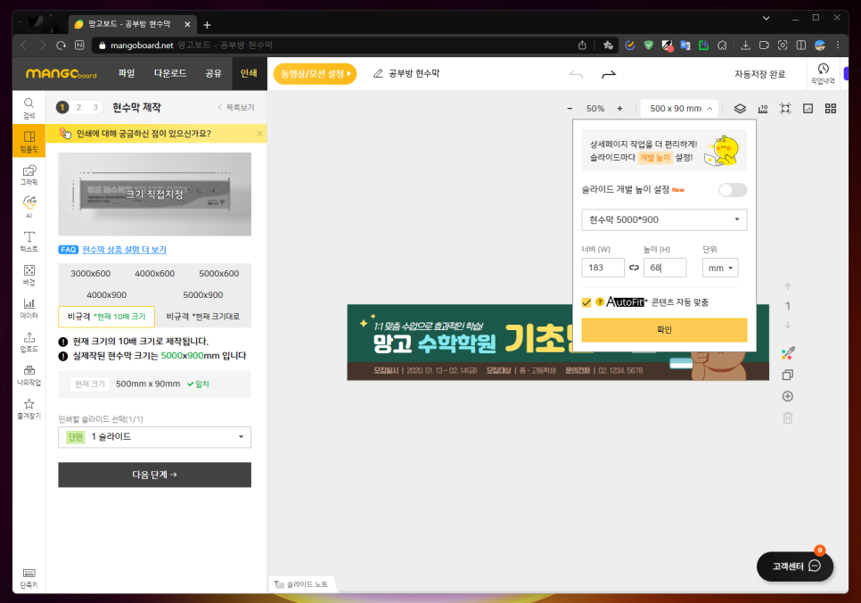Click the width (W) input field
861x603 pixels.
[603, 268]
